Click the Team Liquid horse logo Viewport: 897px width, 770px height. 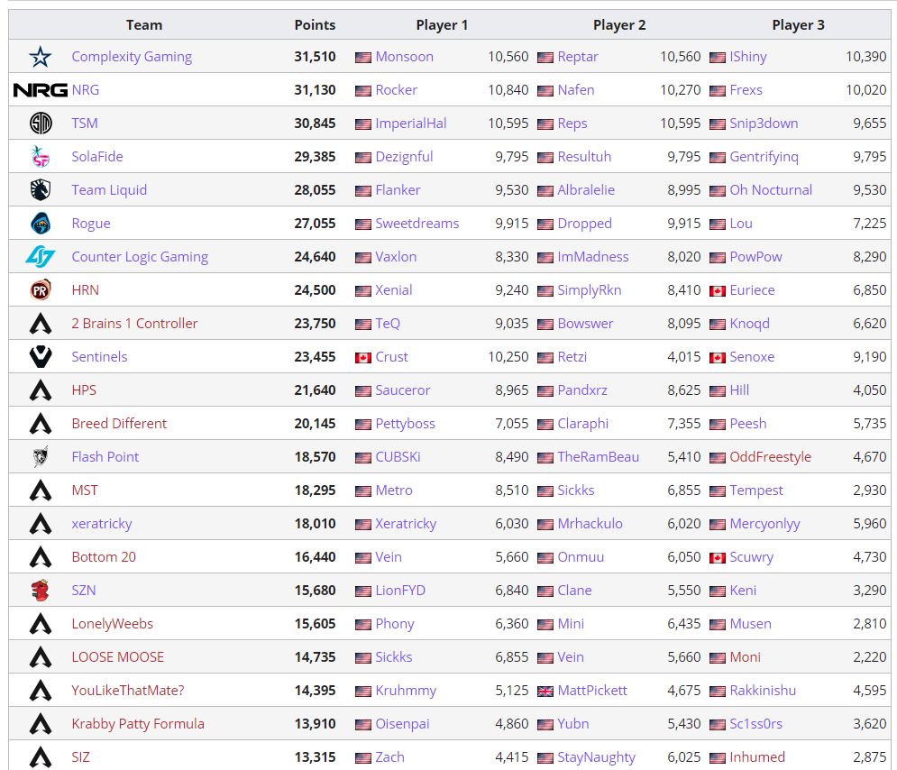coord(39,189)
